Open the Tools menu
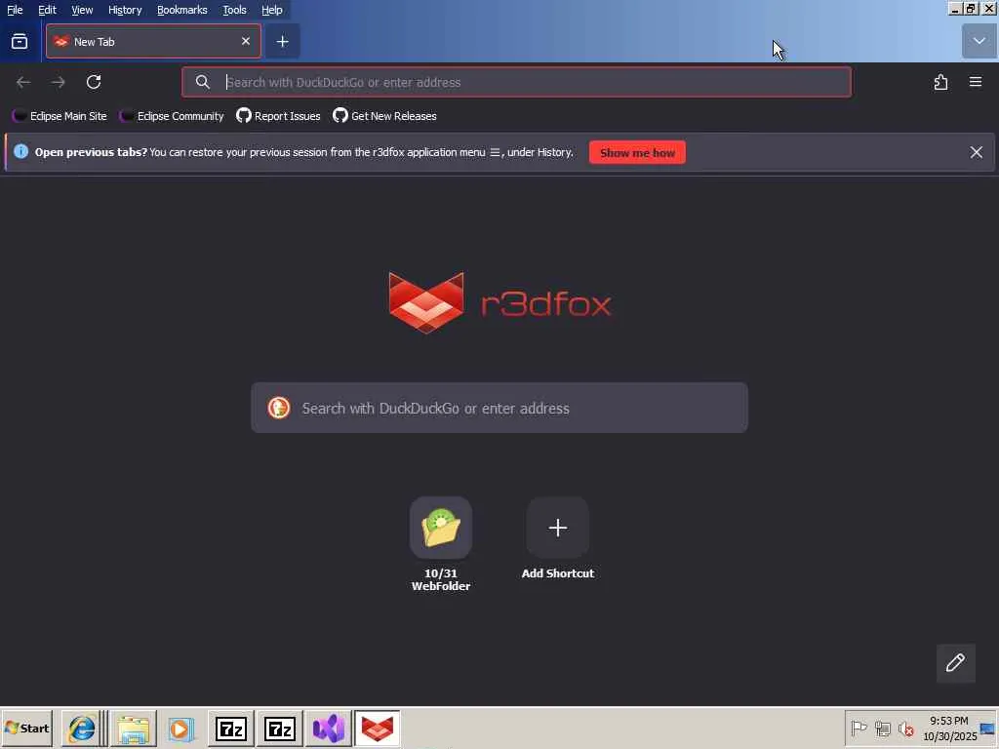This screenshot has height=749, width=999. coord(234,10)
